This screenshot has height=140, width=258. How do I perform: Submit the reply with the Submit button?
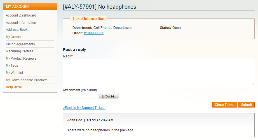coord(247,105)
